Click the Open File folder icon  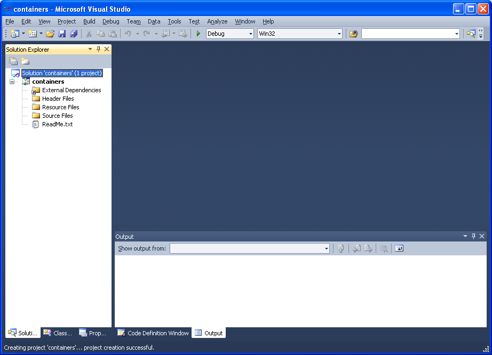point(50,34)
